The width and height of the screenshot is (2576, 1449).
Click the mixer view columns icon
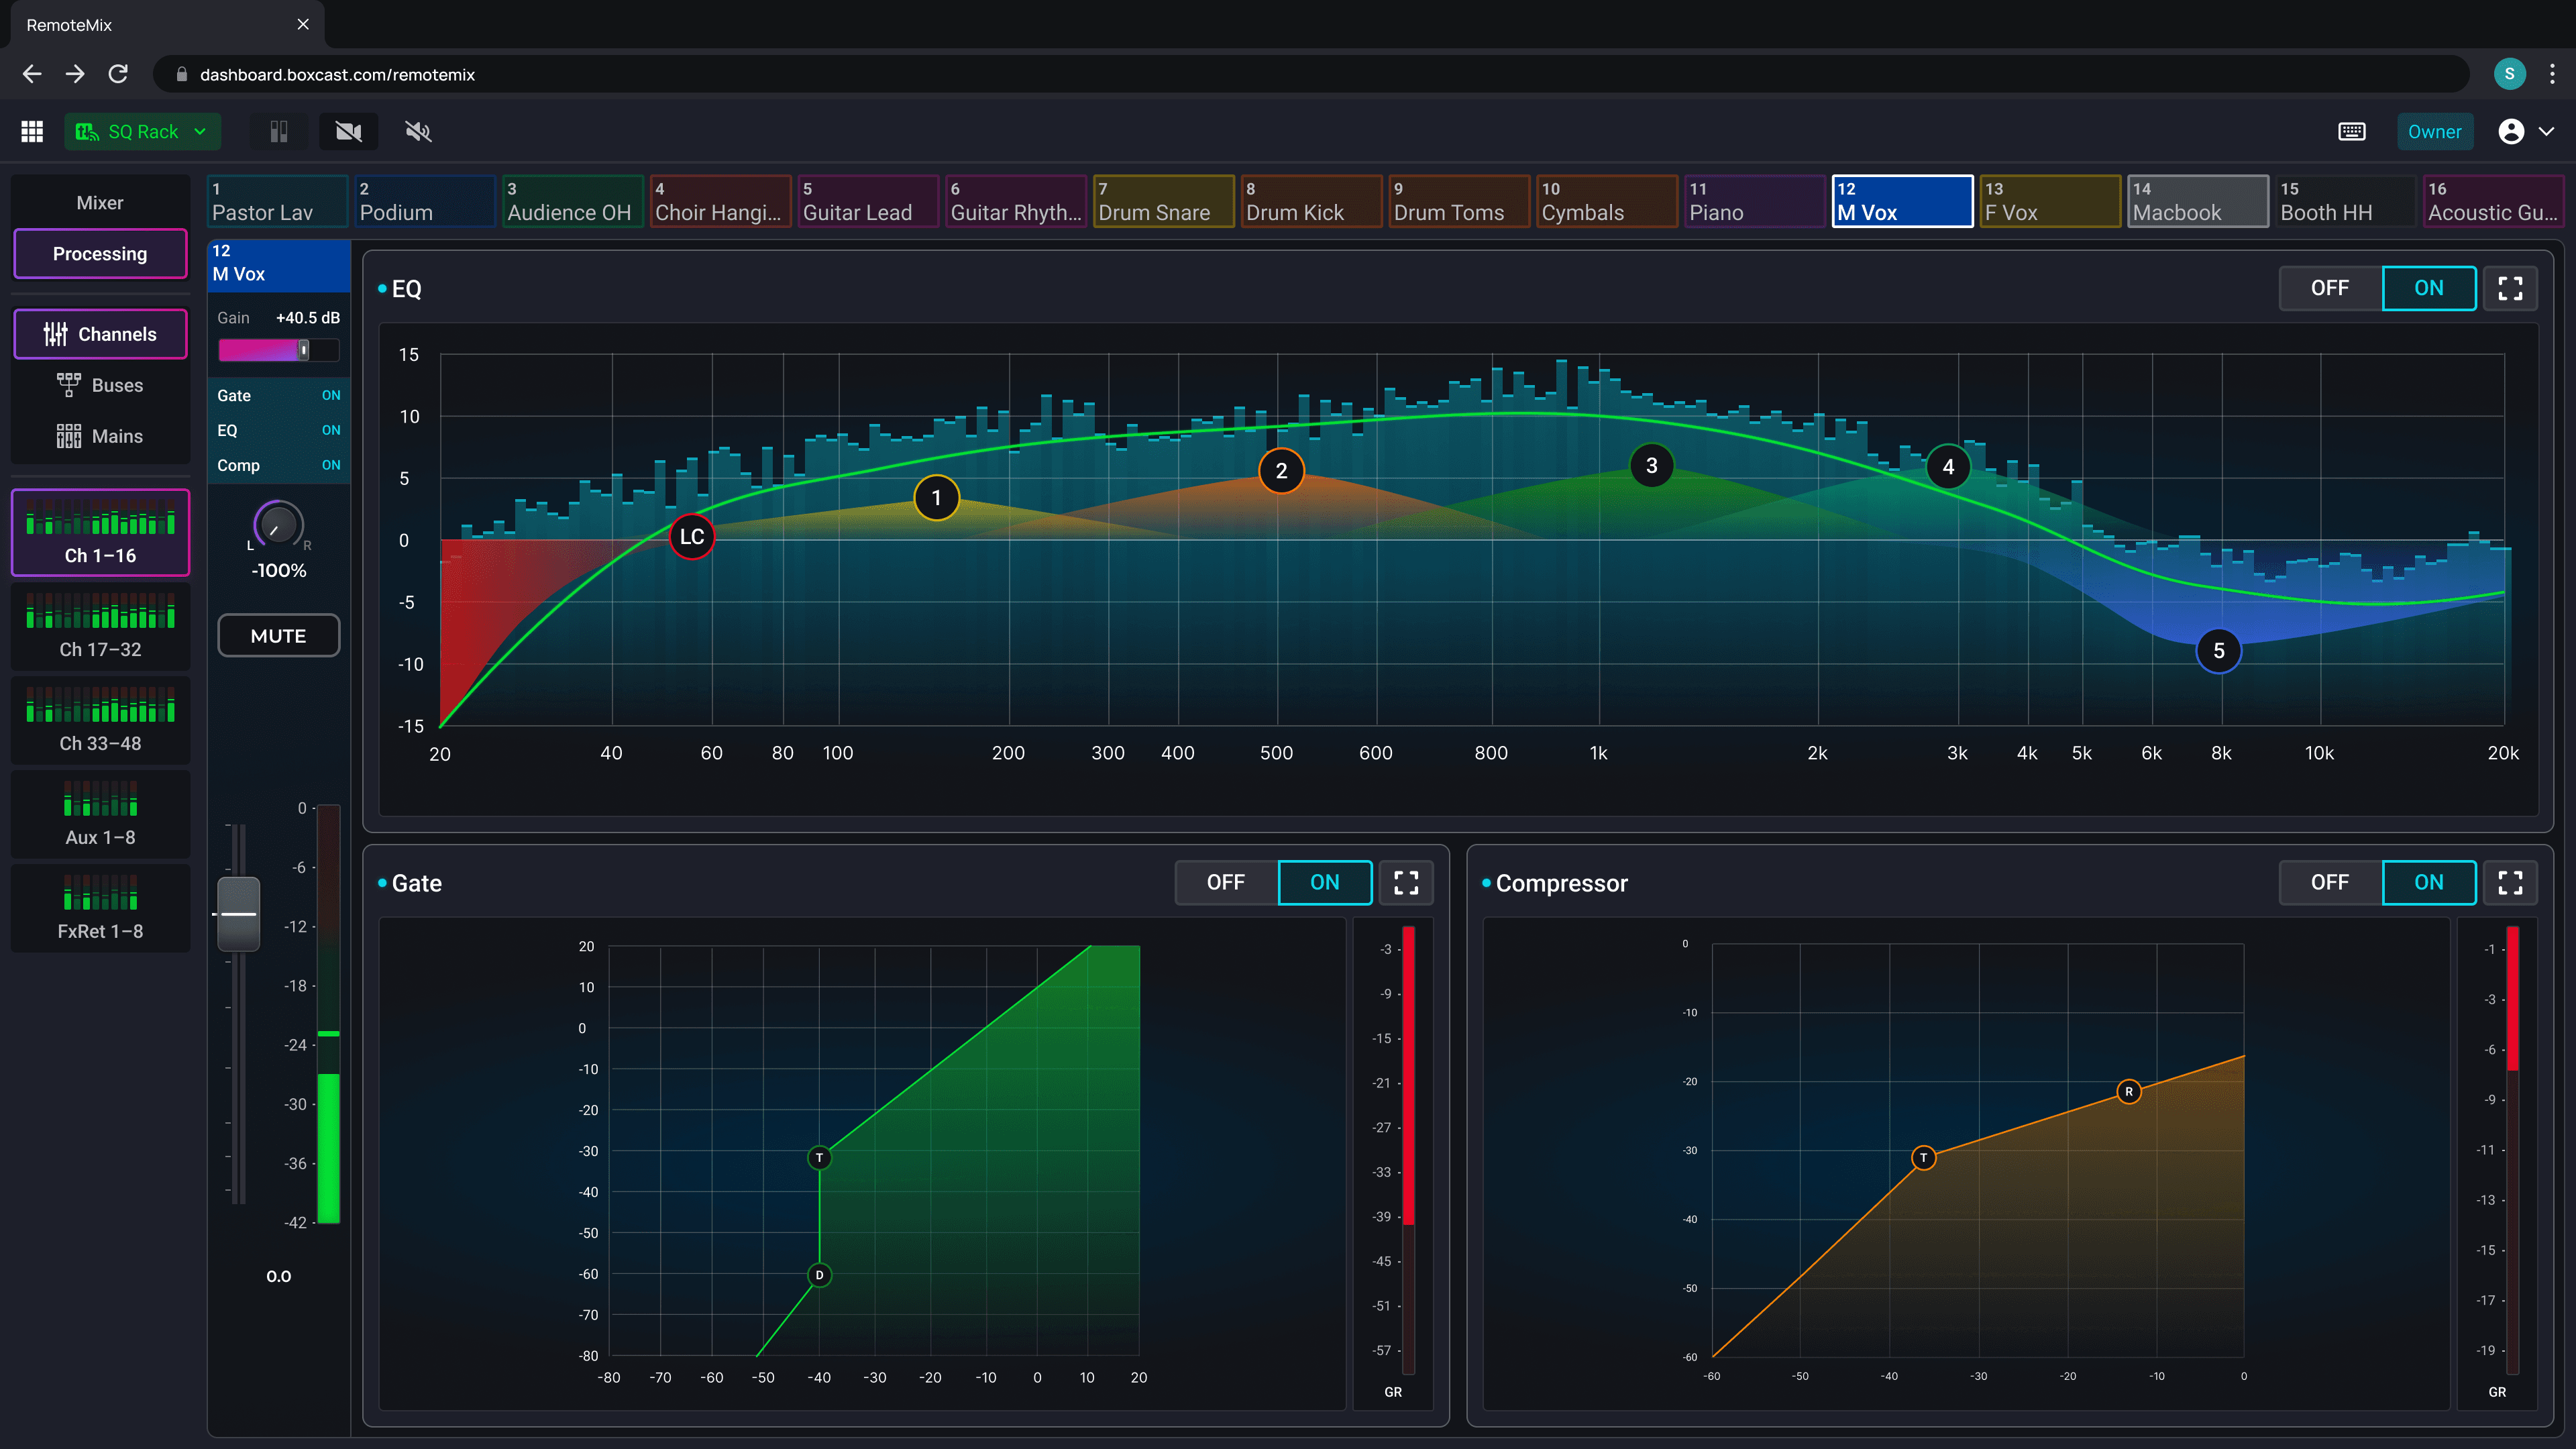click(279, 131)
